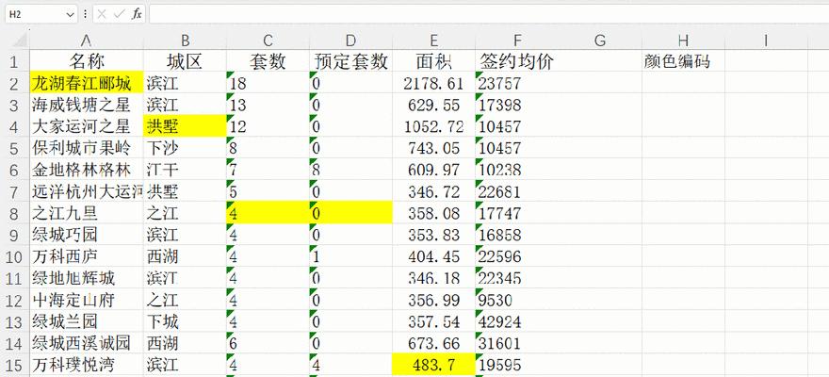The height and width of the screenshot is (377, 829).
Task: Click the 套数 header cell
Action: [x=268, y=61]
